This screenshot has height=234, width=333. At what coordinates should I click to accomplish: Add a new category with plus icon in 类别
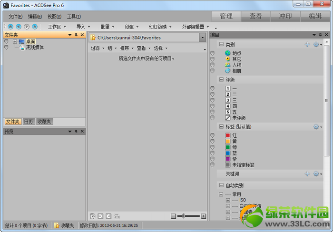[307, 44]
